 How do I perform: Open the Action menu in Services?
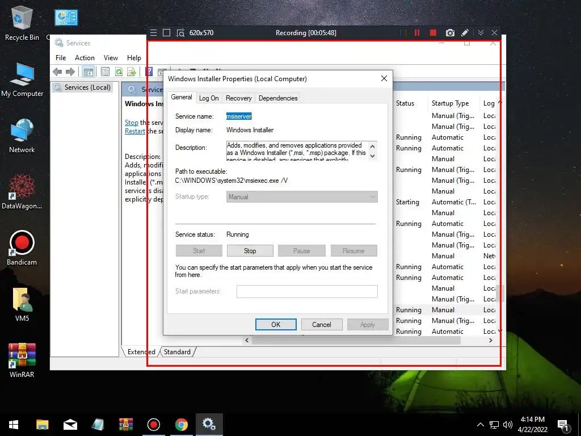tap(85, 58)
